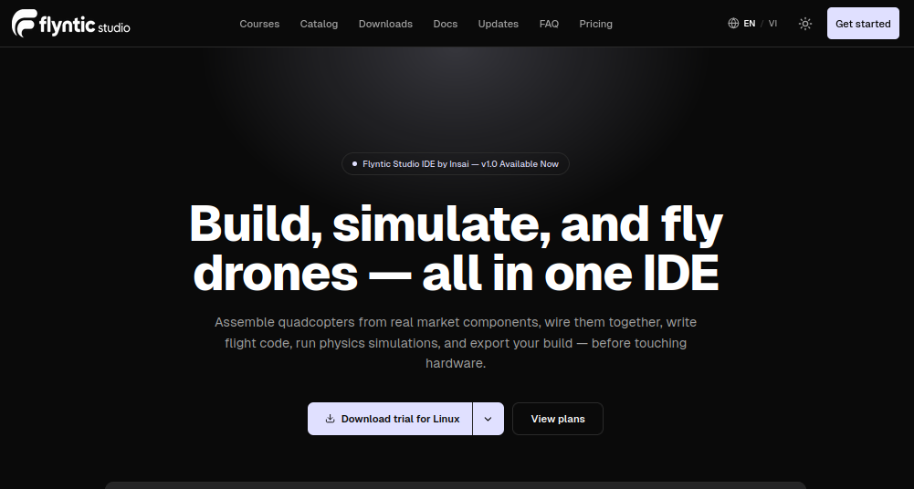The width and height of the screenshot is (914, 489).
Task: Select EN language option
Action: pos(750,24)
